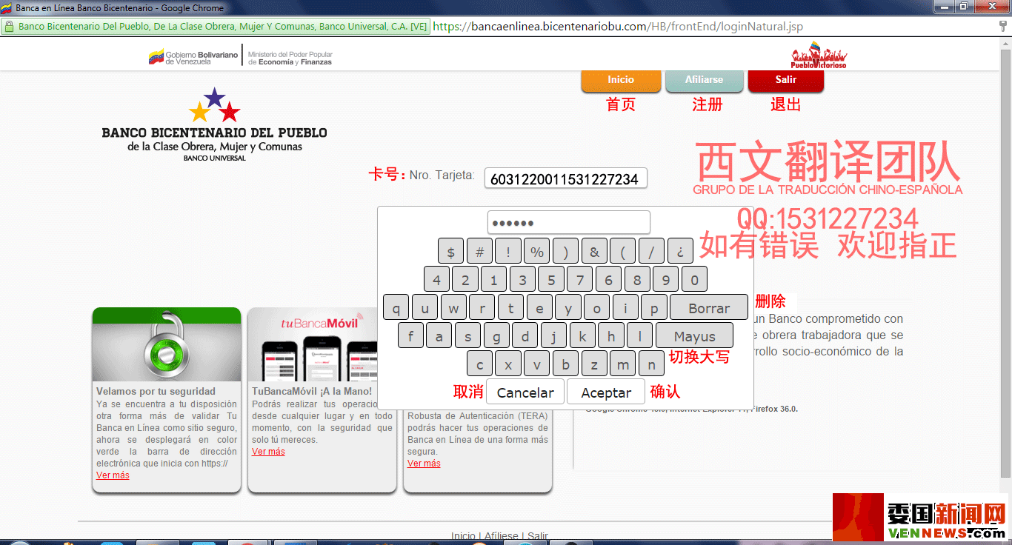
Task: Click the forward slash key
Action: point(651,251)
